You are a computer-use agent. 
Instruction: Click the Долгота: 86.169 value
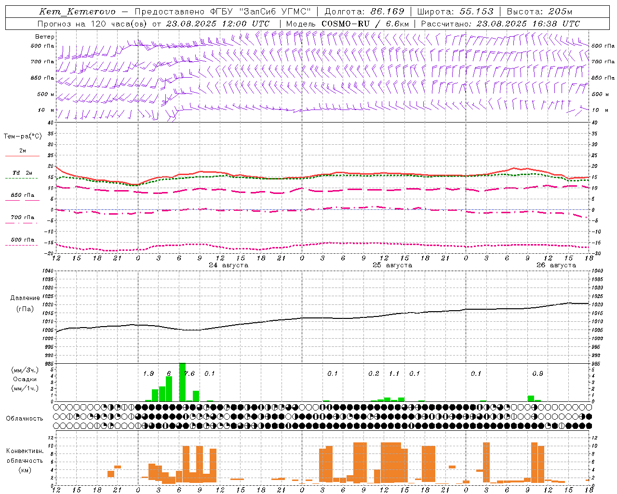coord(364,12)
